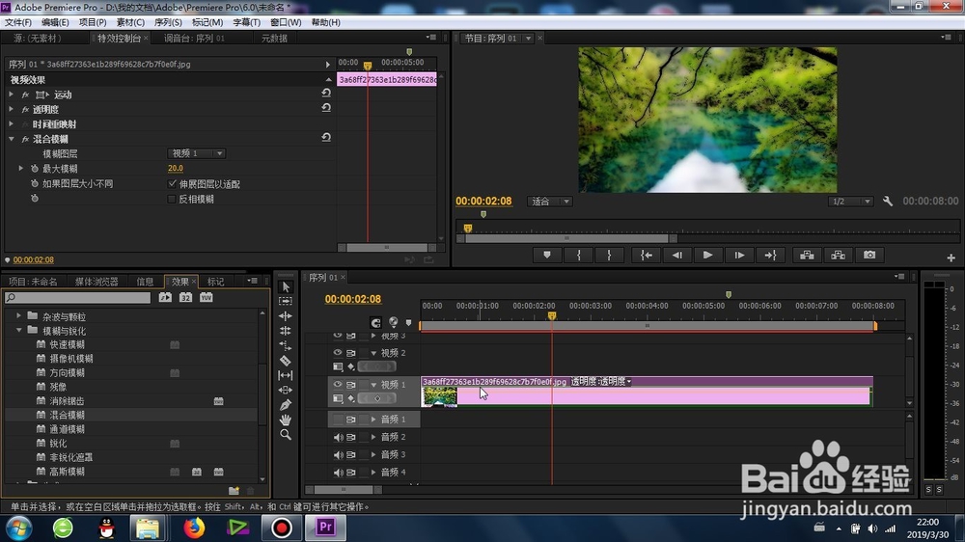Screen dimensions: 965x542
Task: Open 序列(S) menu
Action: point(167,22)
